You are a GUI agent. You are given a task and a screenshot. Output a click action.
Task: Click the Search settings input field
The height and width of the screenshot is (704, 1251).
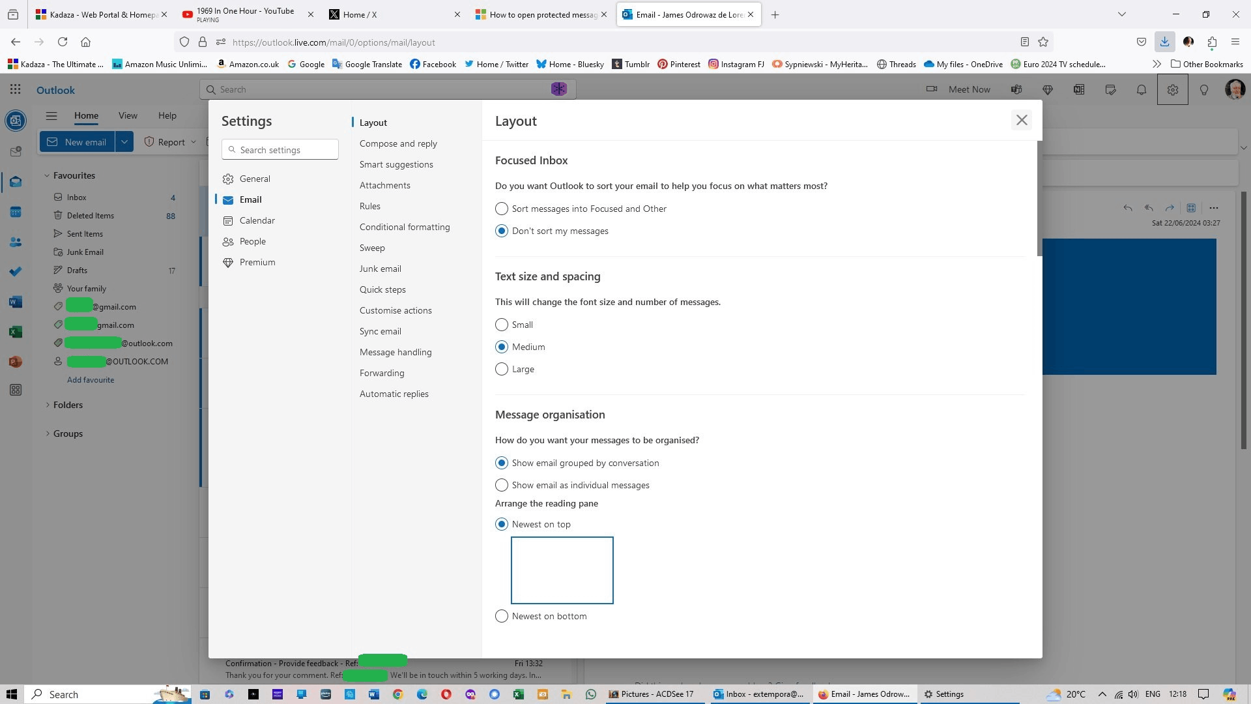280,149
